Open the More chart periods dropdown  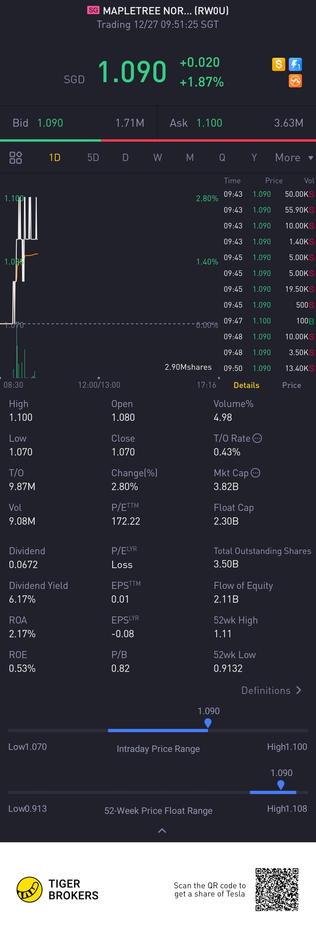294,157
